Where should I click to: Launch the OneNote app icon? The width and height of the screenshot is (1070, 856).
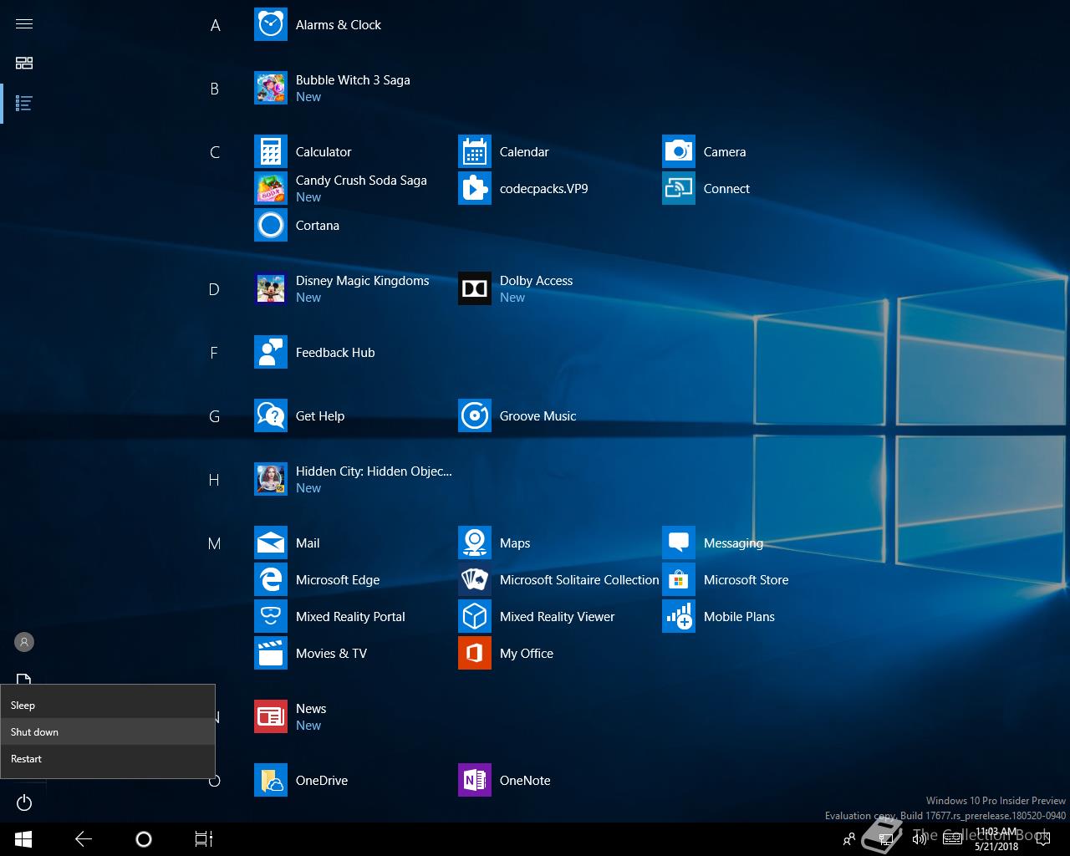[474, 781]
